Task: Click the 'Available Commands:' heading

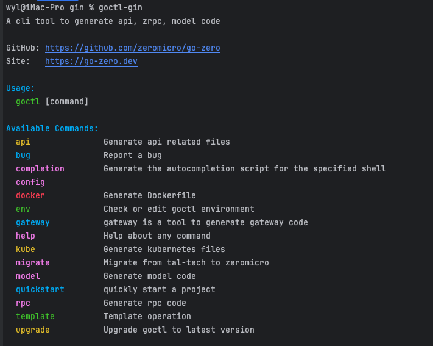Action: click(x=52, y=128)
